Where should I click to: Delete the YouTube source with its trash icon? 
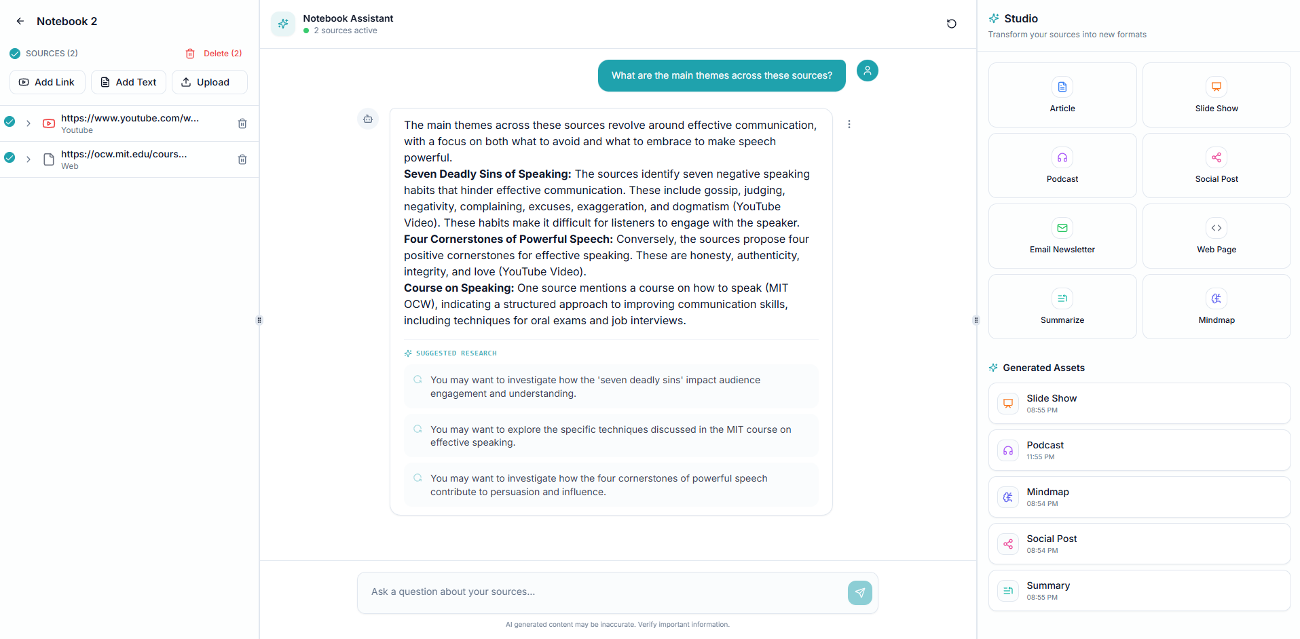[x=242, y=123]
